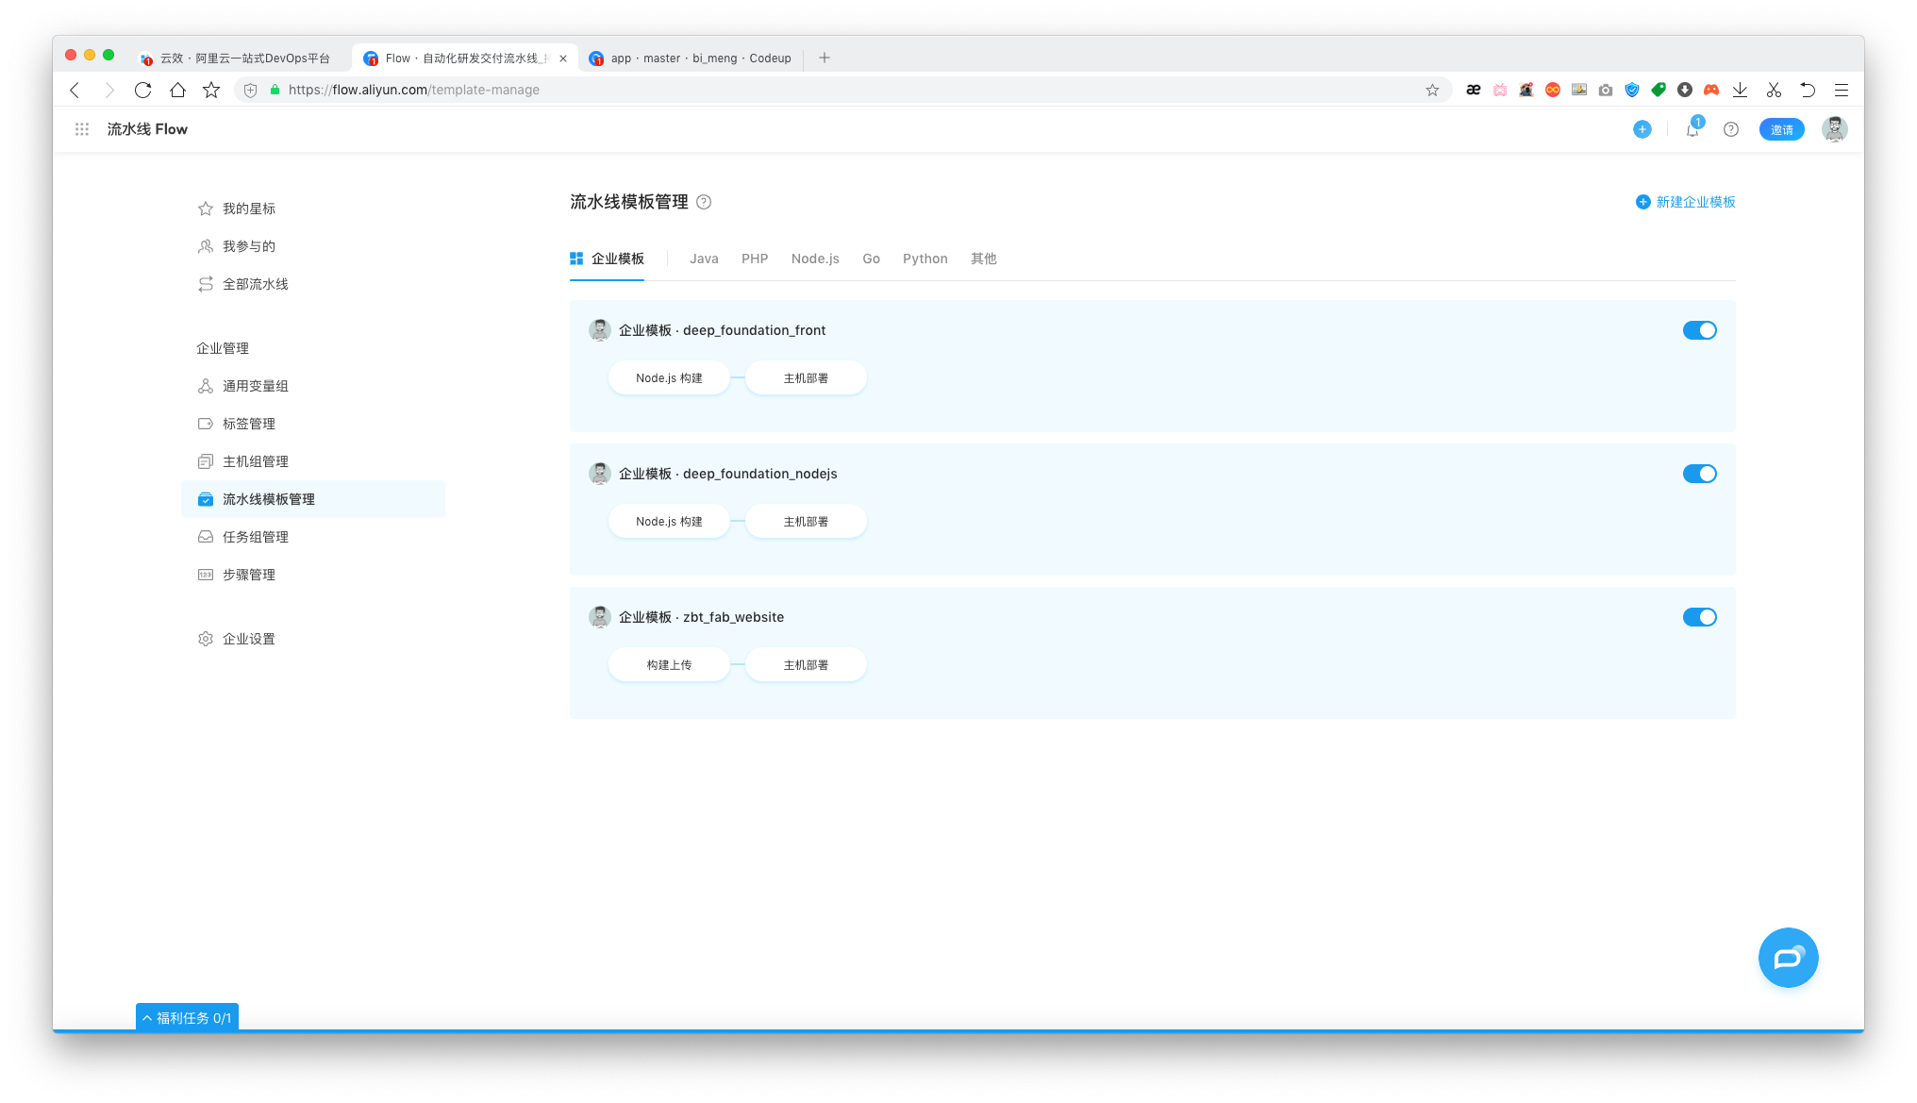1917x1103 pixels.
Task: Toggle off the deep_foundation_nodejs template switch
Action: coord(1699,474)
